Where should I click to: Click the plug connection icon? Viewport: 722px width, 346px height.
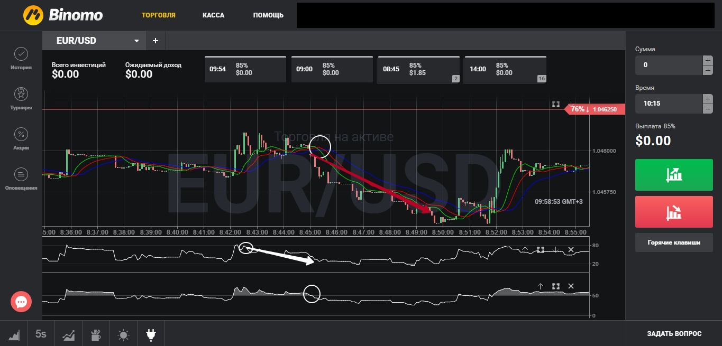(151, 334)
